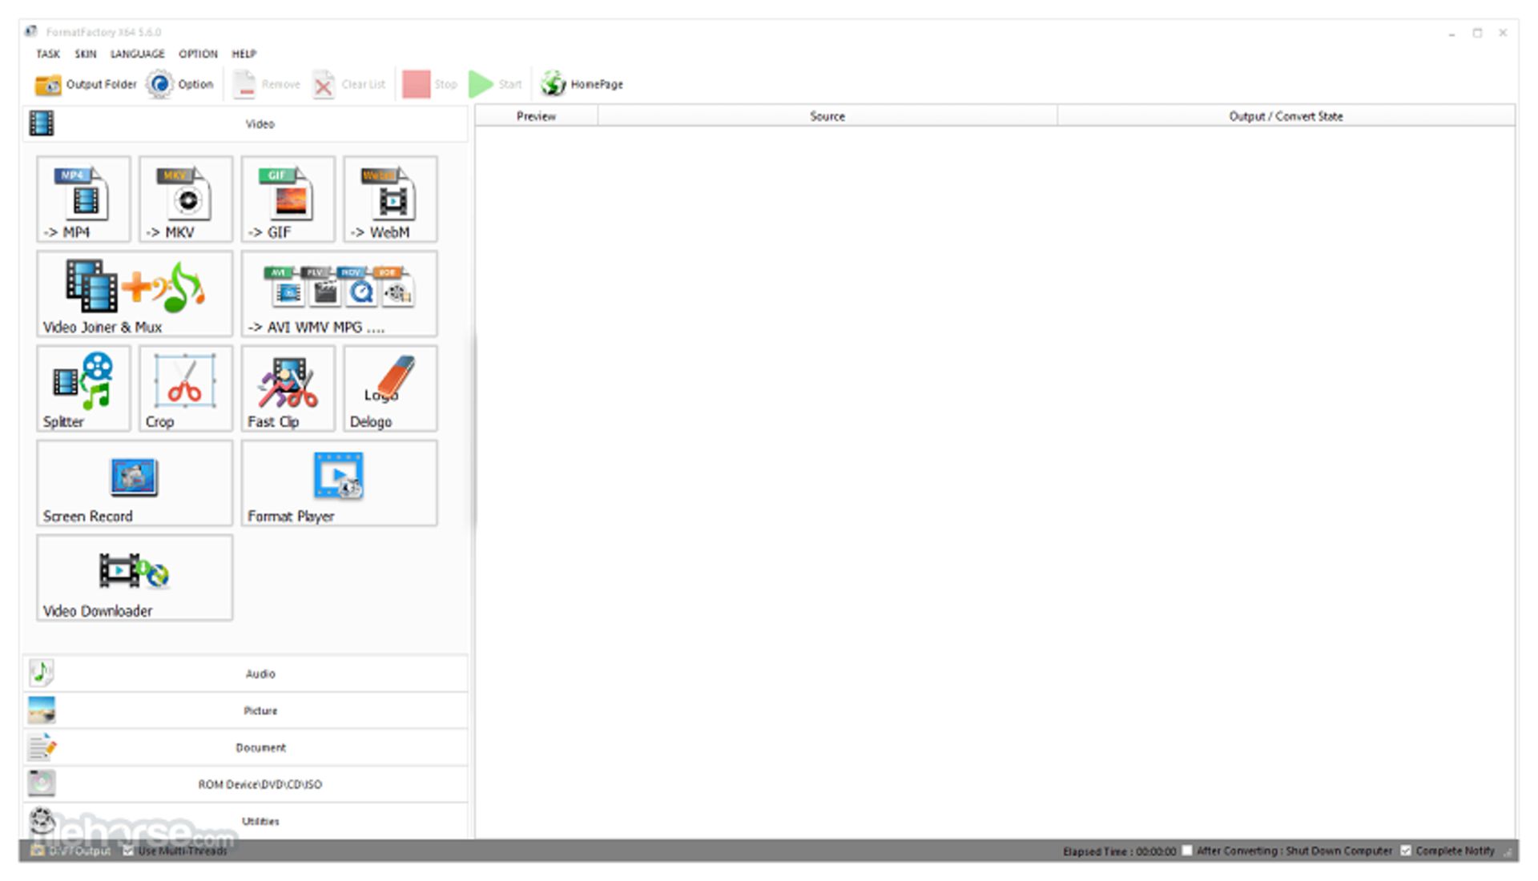Open the LANGUAGE menu
This screenshot has width=1538, height=881.
click(138, 54)
